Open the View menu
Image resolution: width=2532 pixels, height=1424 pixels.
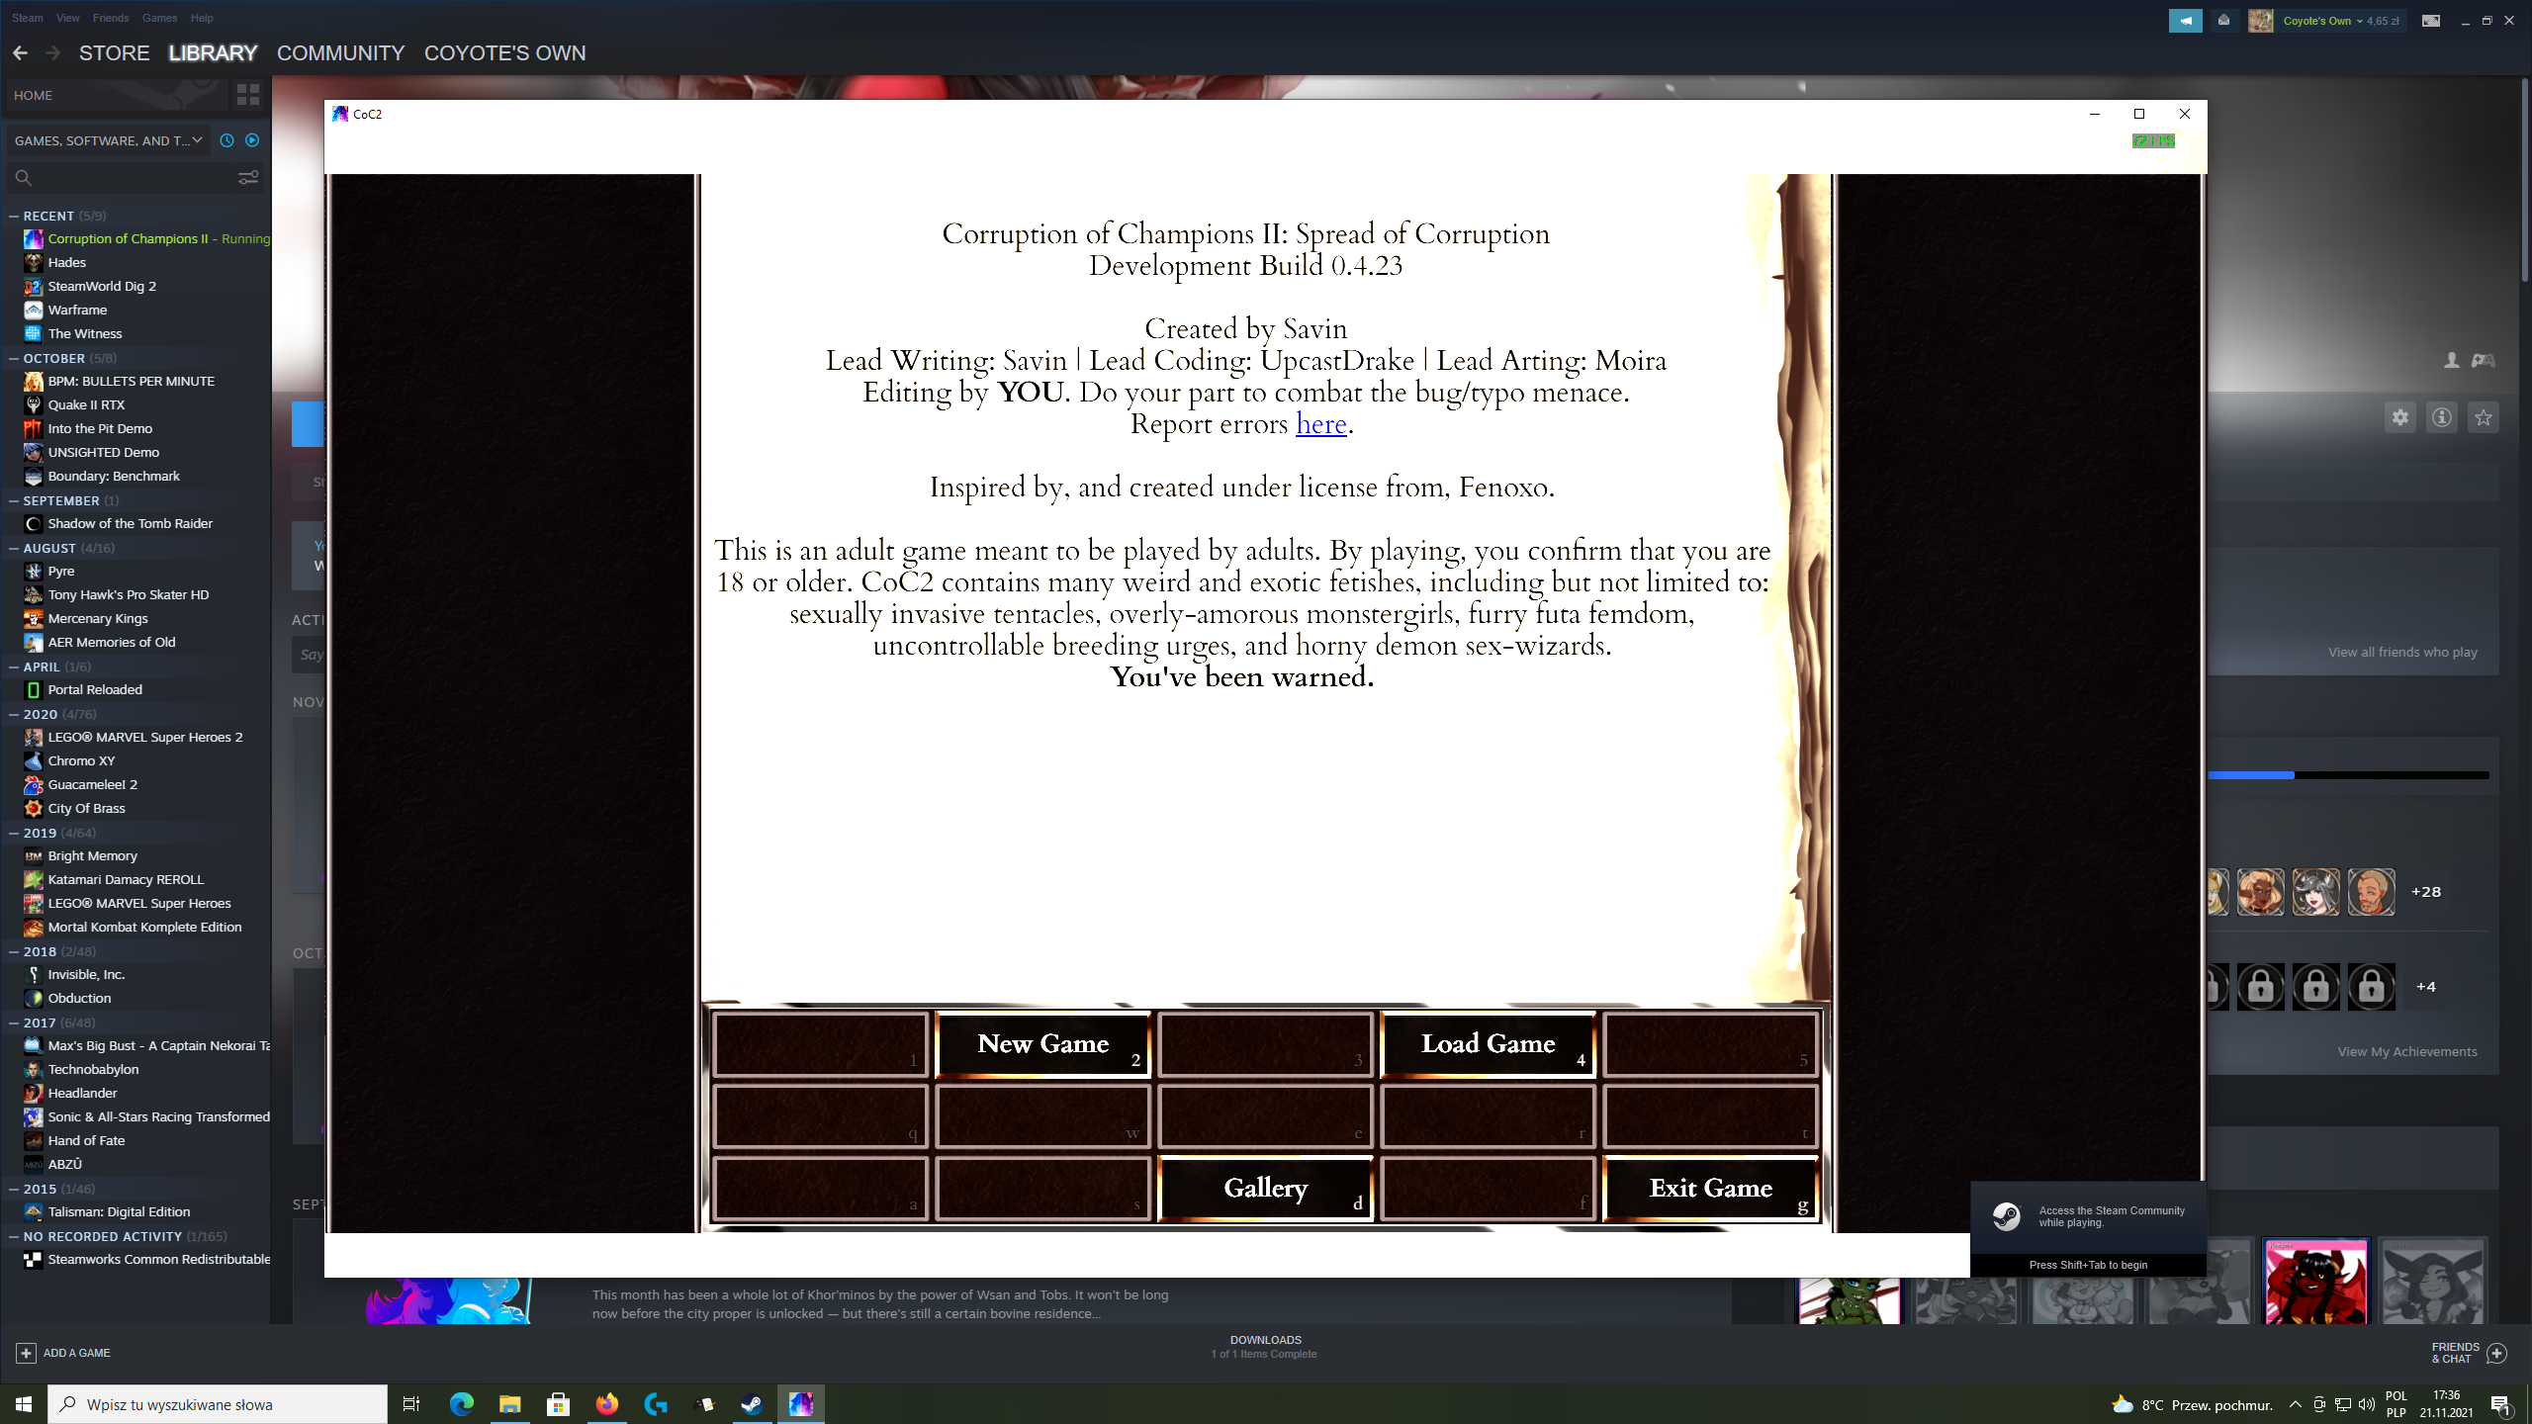tap(67, 18)
